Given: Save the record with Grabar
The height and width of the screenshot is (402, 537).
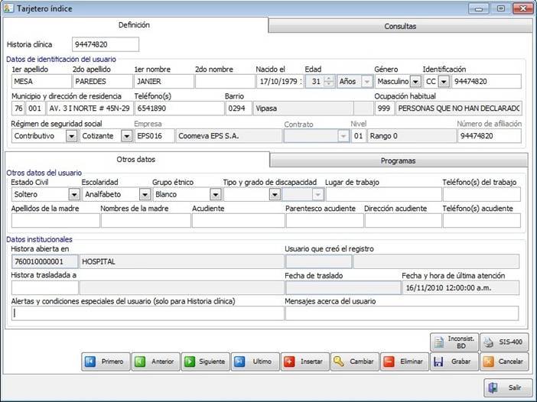Looking at the screenshot, I should 454,361.
